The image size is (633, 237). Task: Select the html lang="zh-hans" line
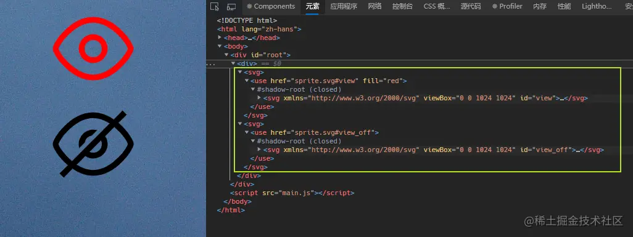pos(259,29)
